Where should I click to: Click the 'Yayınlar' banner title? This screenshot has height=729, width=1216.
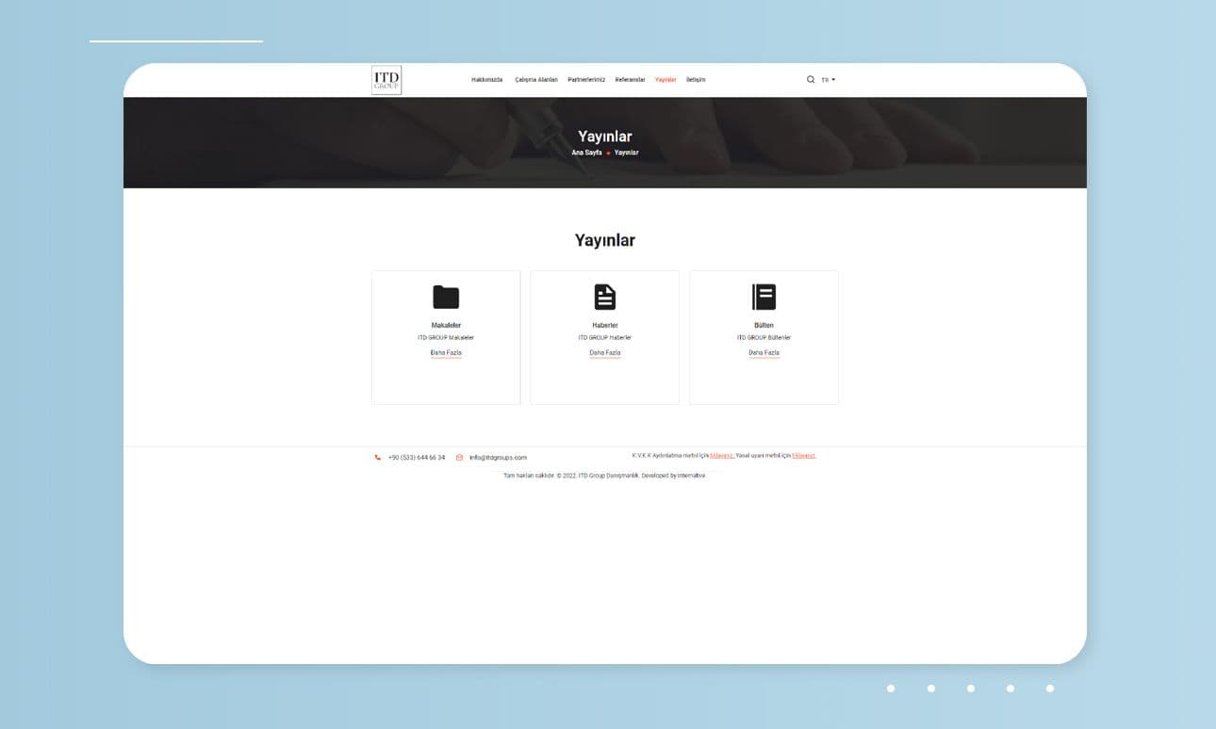[605, 137]
